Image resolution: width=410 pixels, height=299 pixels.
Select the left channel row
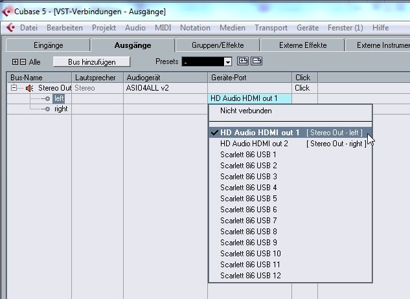pos(59,98)
